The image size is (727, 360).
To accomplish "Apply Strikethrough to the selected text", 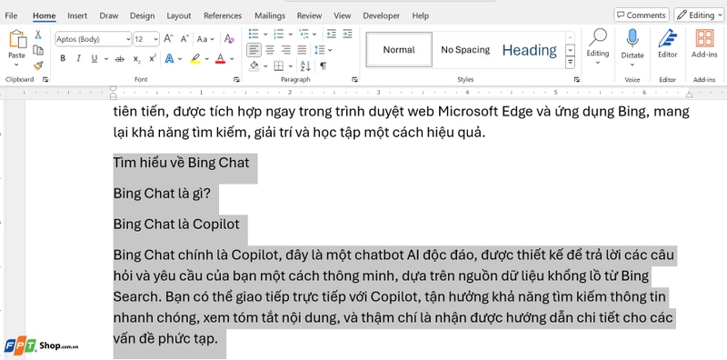I will 120,59.
